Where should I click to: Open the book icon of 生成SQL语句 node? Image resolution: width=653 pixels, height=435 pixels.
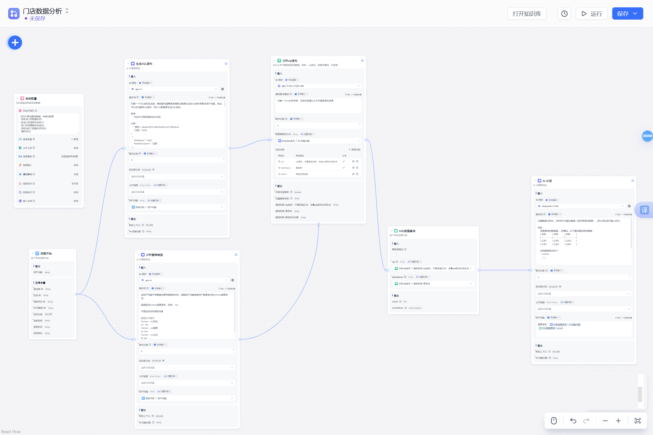[226, 64]
